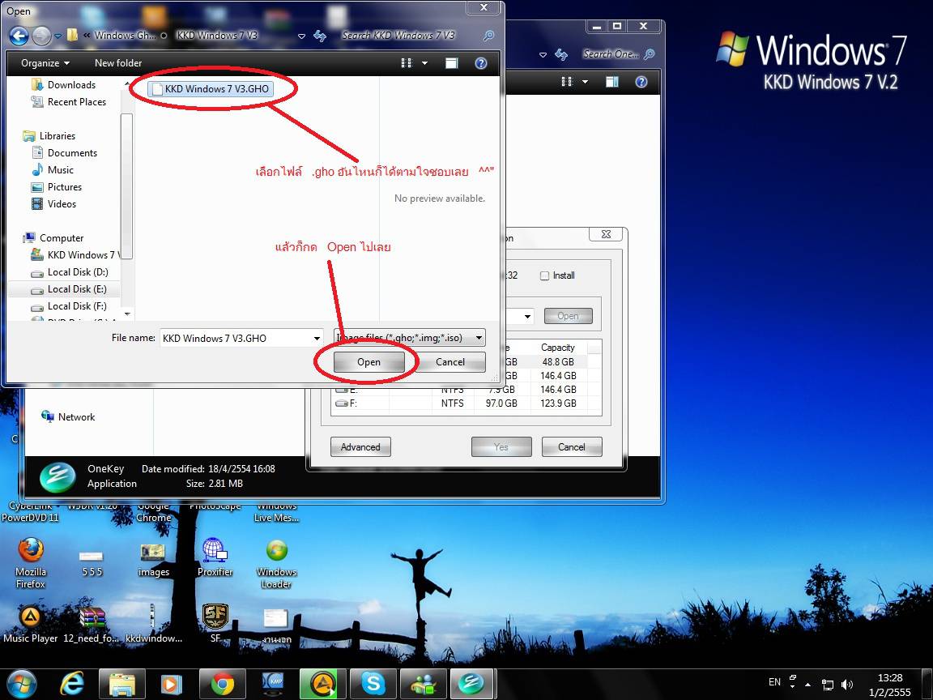Click Yes in the OneKey dialog
The image size is (933, 700).
click(501, 447)
